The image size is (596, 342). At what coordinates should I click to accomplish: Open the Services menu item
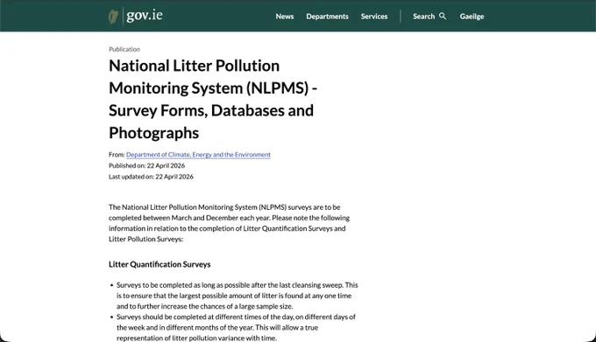(x=374, y=17)
